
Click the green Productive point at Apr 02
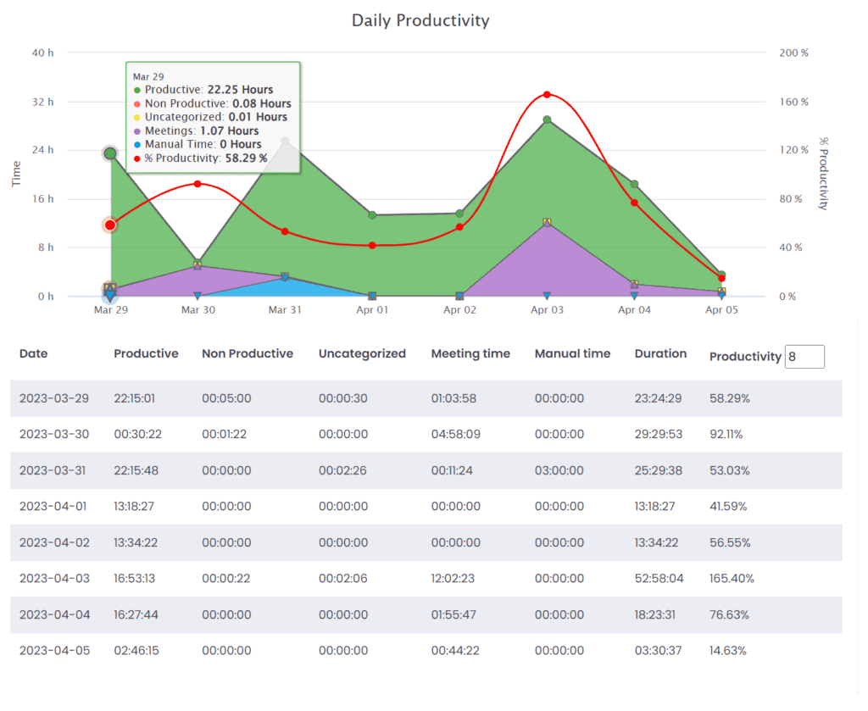click(x=459, y=214)
